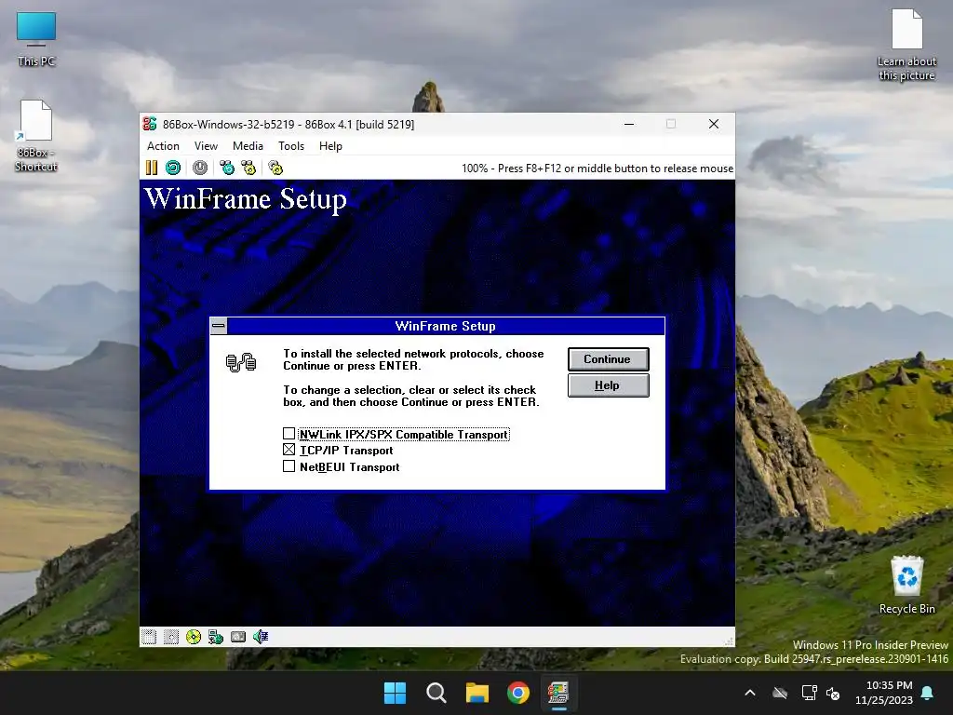The width and height of the screenshot is (953, 715).
Task: Minimize the 86Box window
Action: coord(629,124)
